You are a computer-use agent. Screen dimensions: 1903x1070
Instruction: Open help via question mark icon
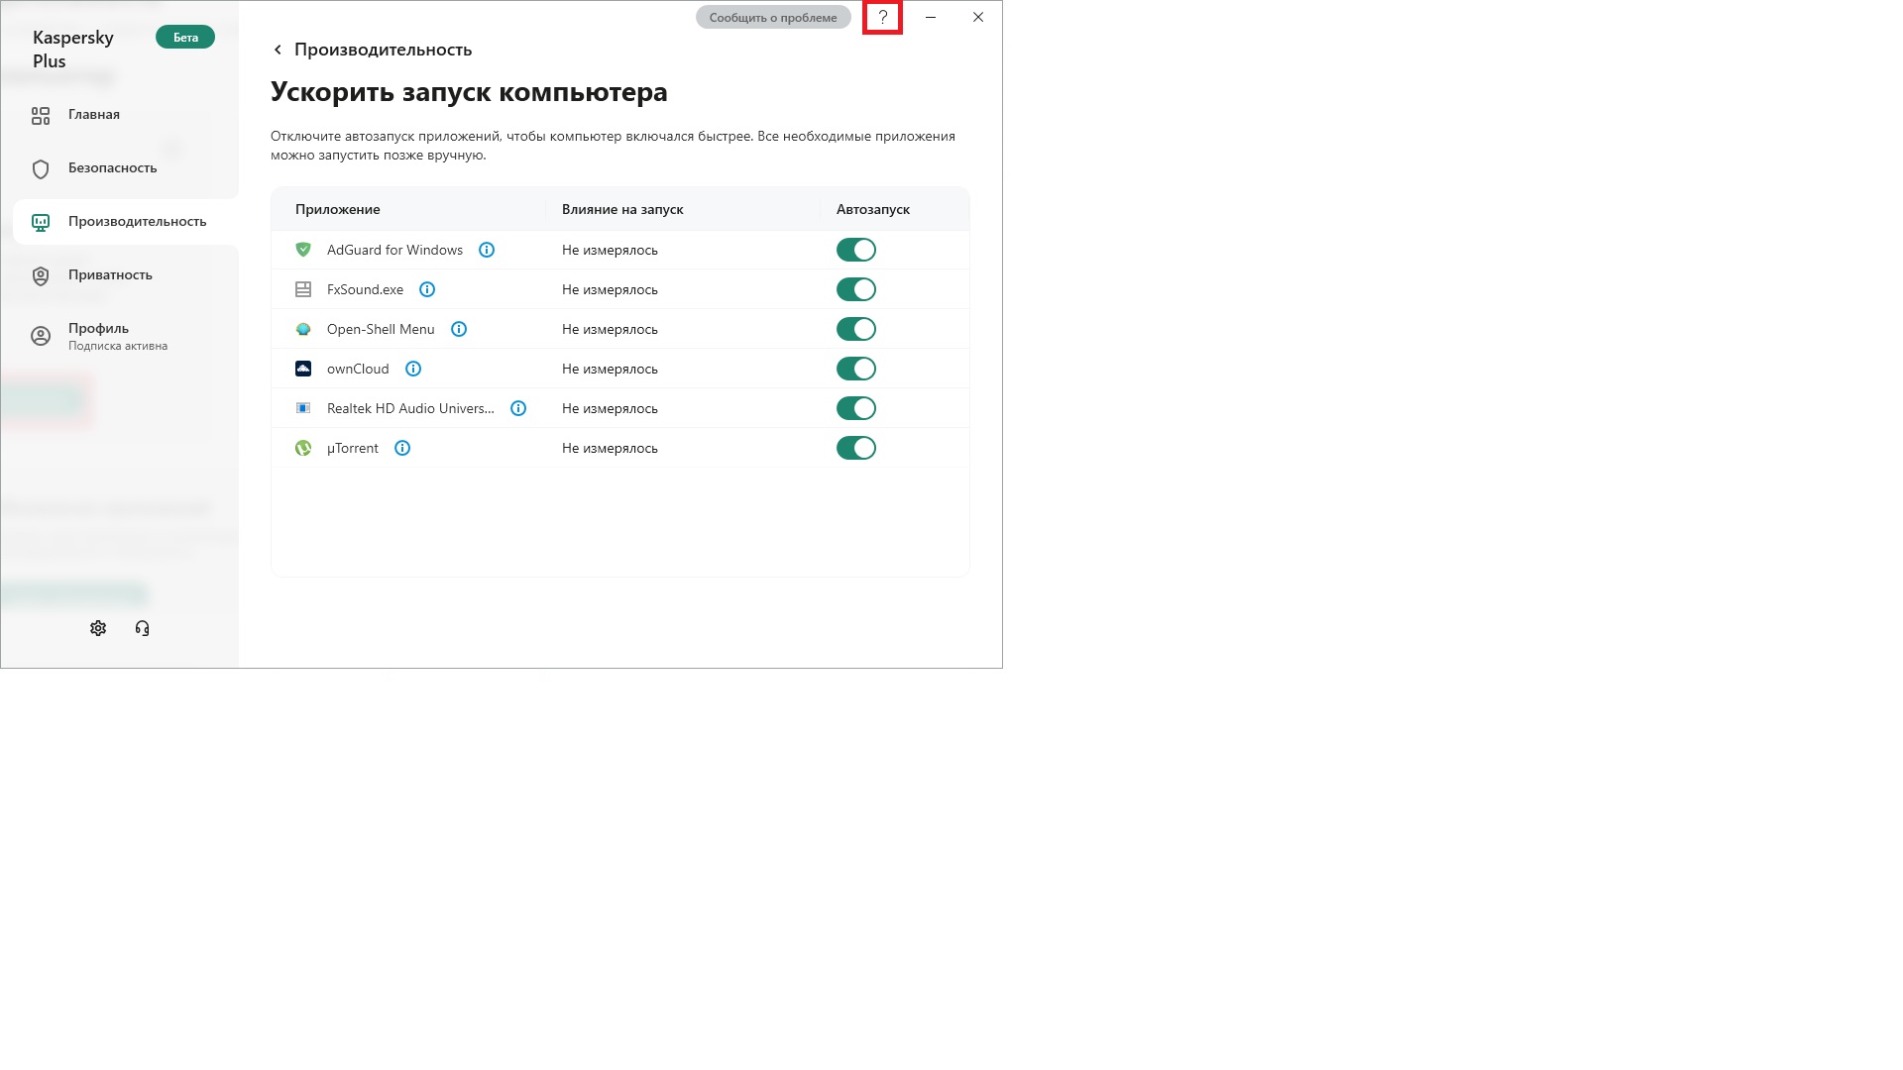pyautogui.click(x=882, y=17)
